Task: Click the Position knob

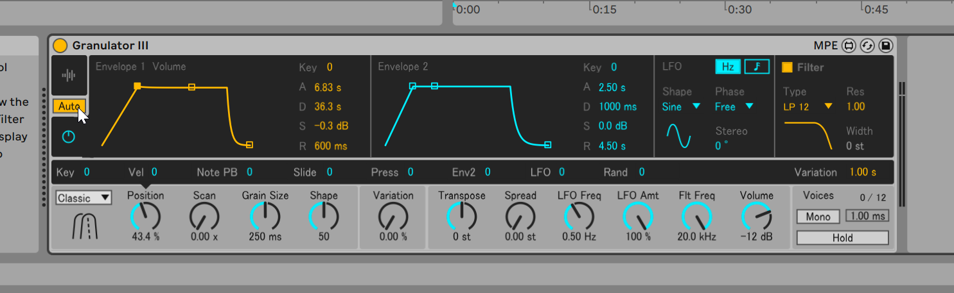Action: (145, 217)
